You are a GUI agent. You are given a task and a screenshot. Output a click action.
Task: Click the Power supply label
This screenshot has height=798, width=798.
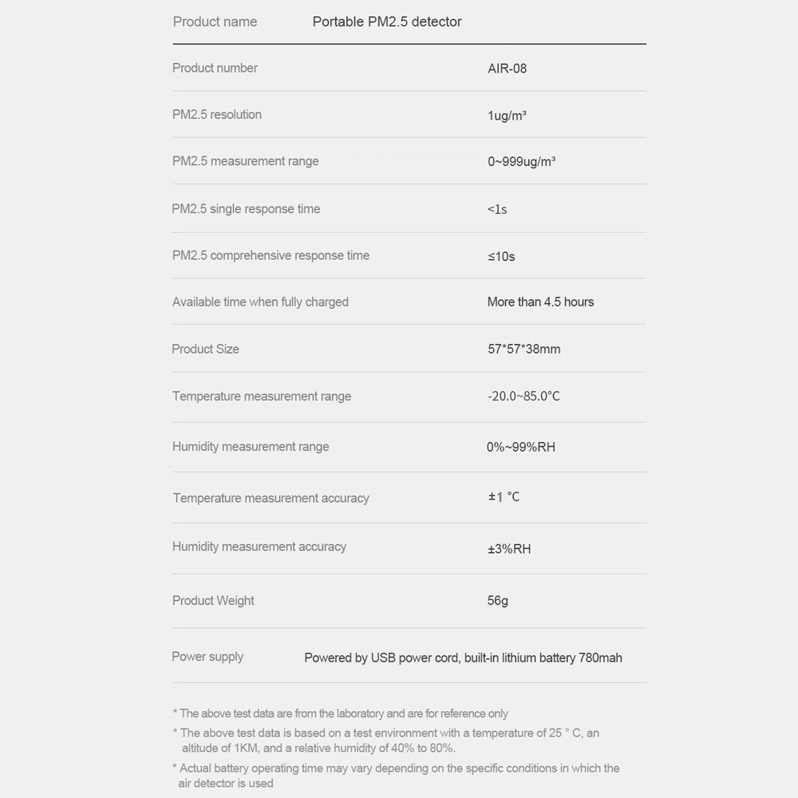(207, 657)
